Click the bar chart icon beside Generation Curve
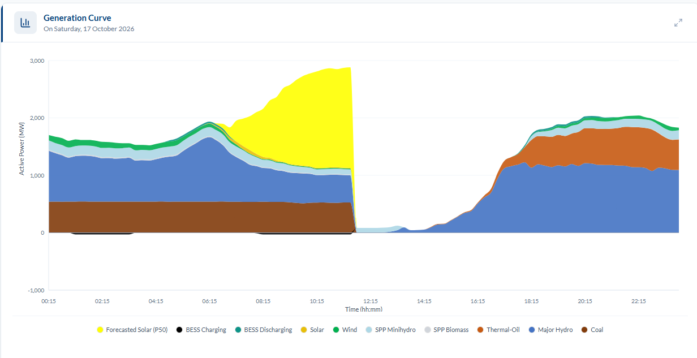Screen dimensions: 697x358 point(25,23)
